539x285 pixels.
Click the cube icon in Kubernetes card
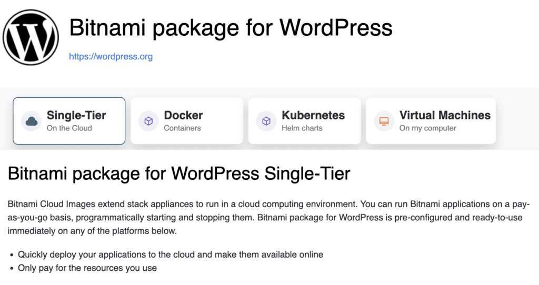[266, 121]
